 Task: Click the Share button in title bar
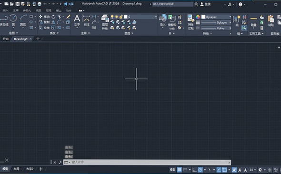pos(69,4)
